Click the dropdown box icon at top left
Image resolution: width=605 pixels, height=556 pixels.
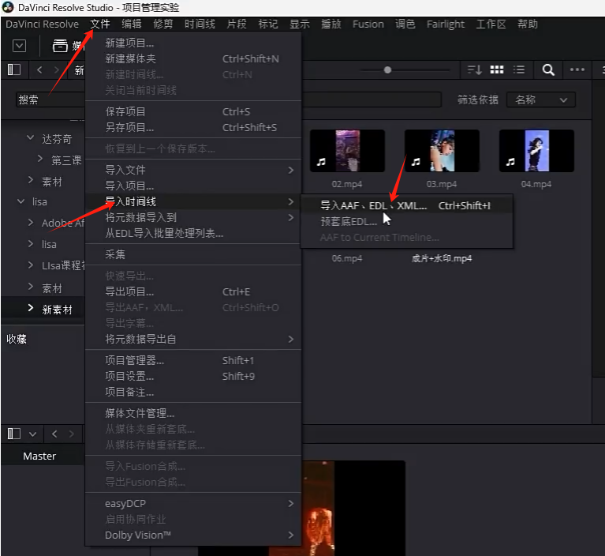click(x=19, y=46)
